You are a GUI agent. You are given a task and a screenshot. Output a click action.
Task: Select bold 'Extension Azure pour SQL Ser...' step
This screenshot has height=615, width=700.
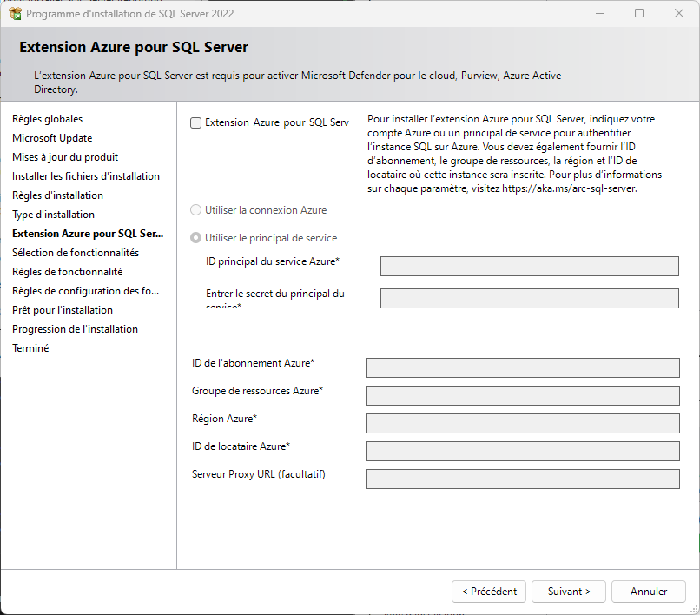(x=88, y=234)
